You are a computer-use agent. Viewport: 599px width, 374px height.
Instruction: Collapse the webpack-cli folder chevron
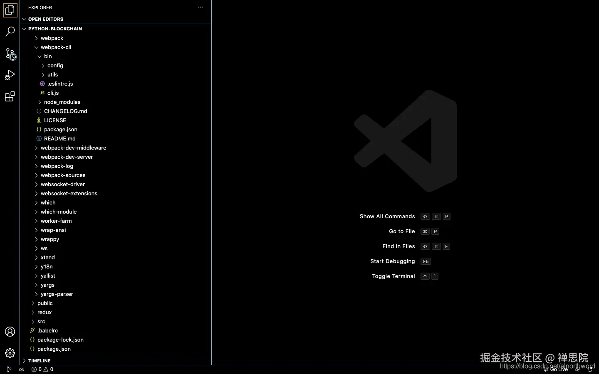coord(36,47)
